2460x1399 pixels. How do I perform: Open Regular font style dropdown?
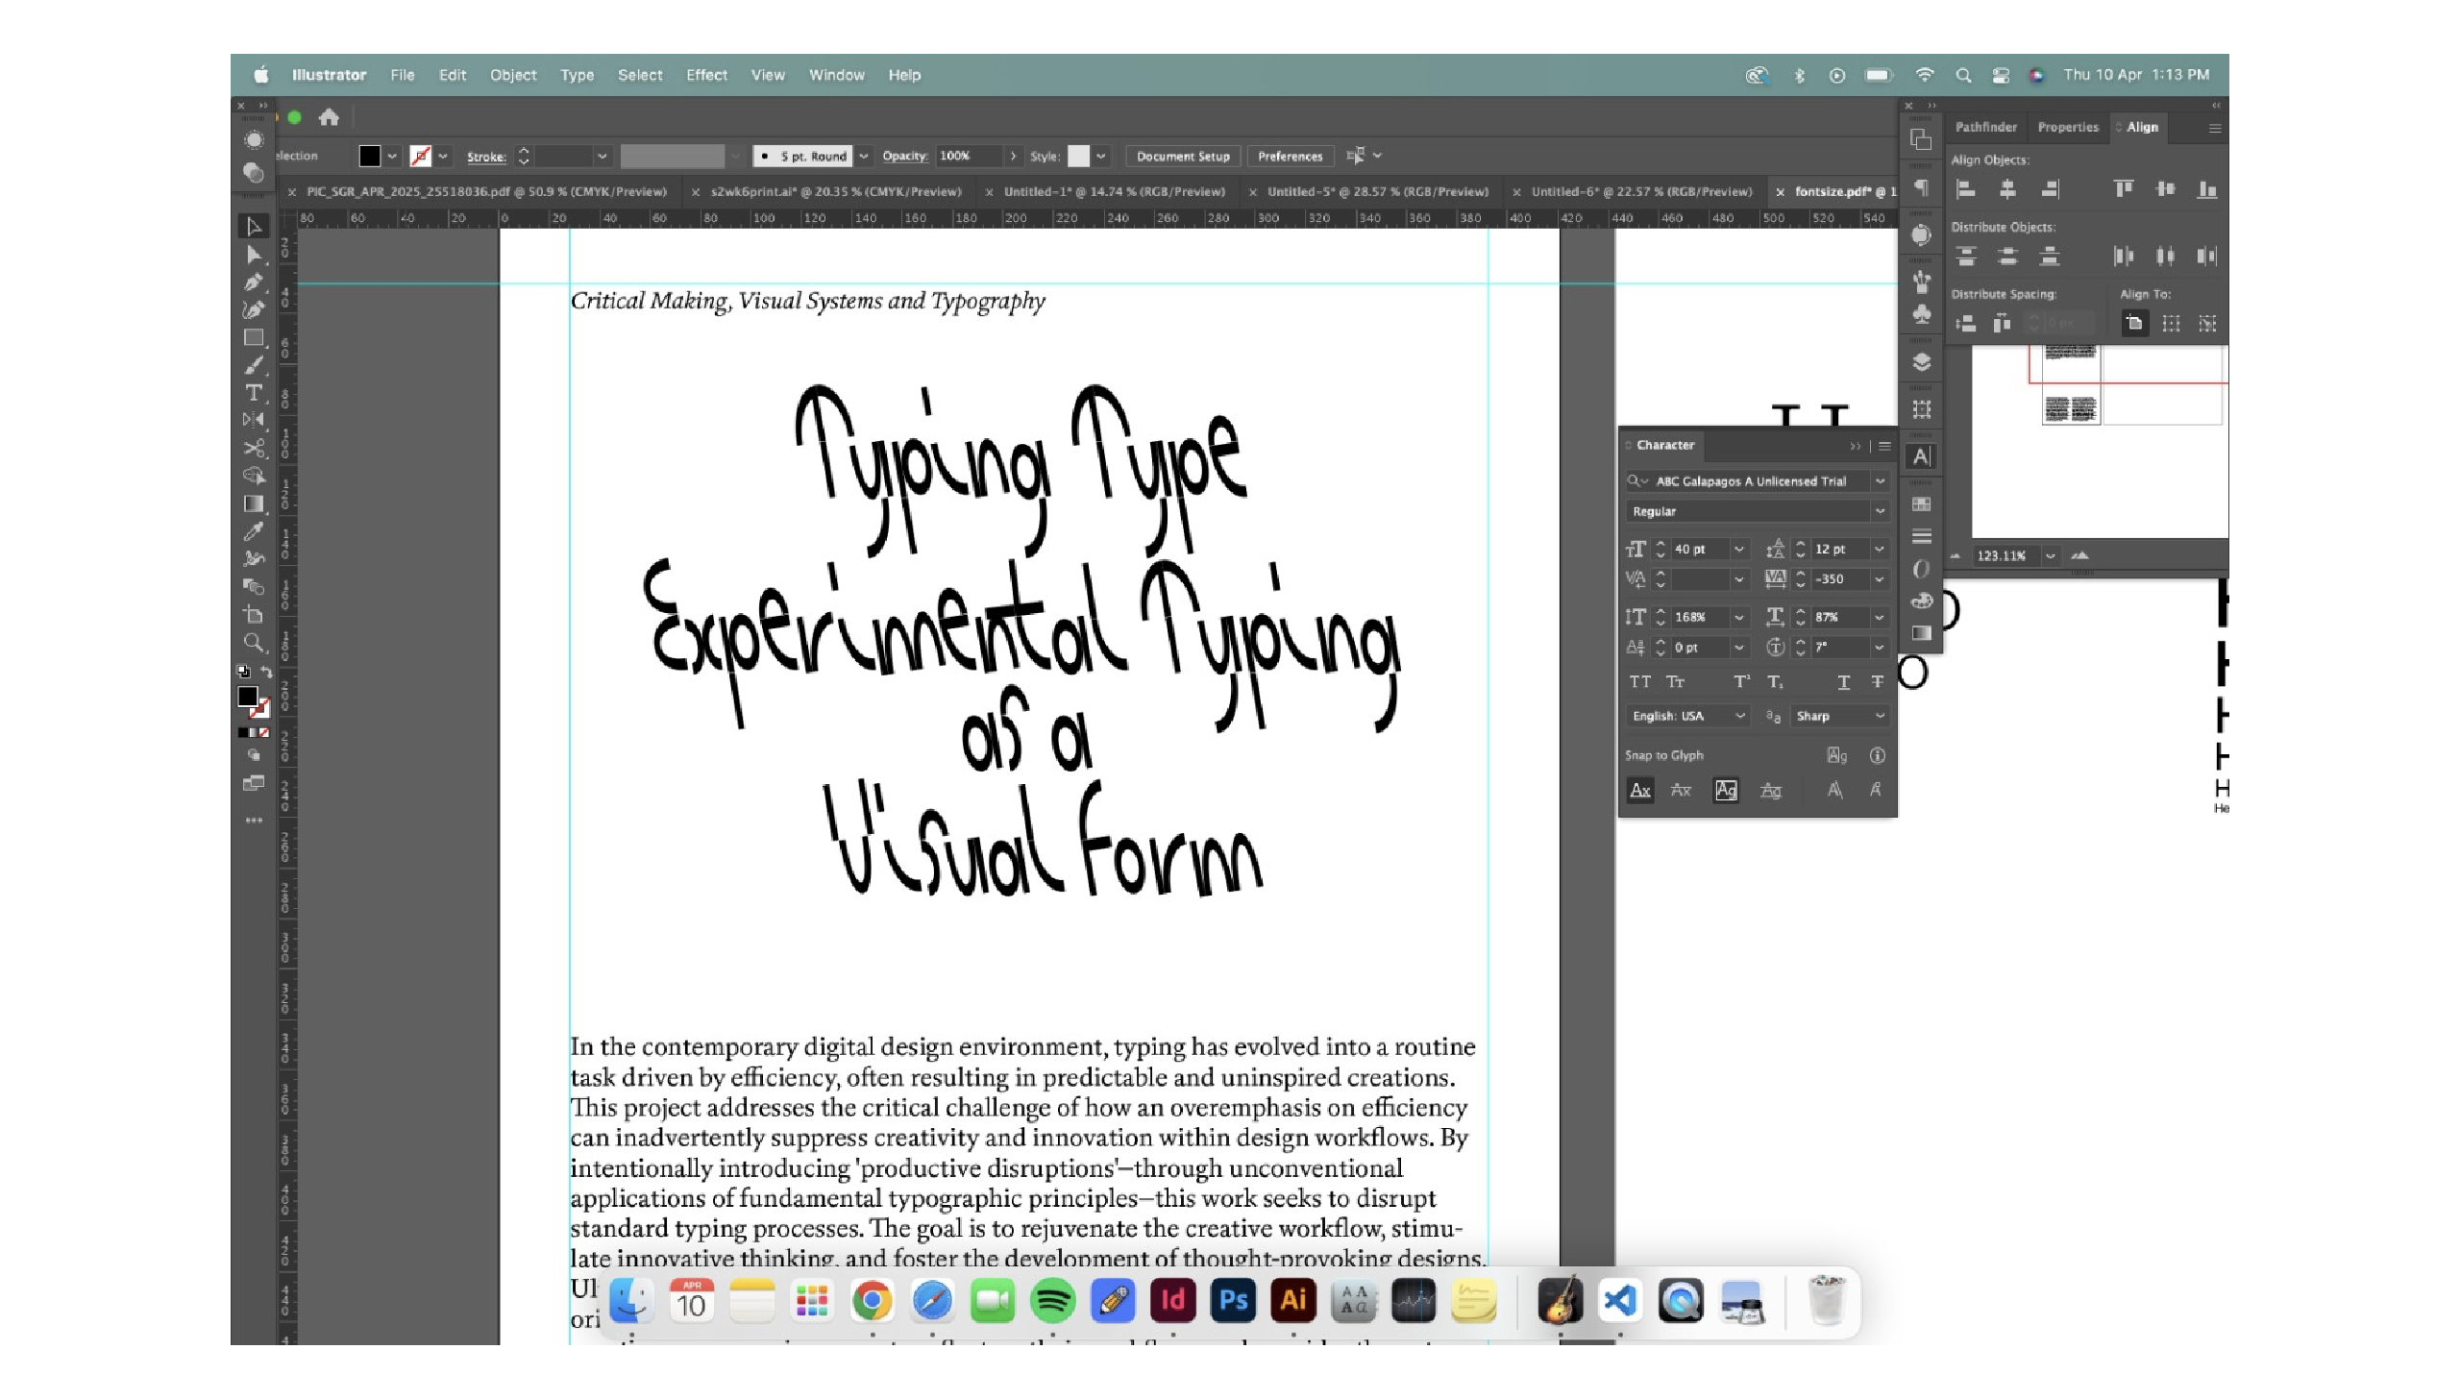click(x=1880, y=511)
